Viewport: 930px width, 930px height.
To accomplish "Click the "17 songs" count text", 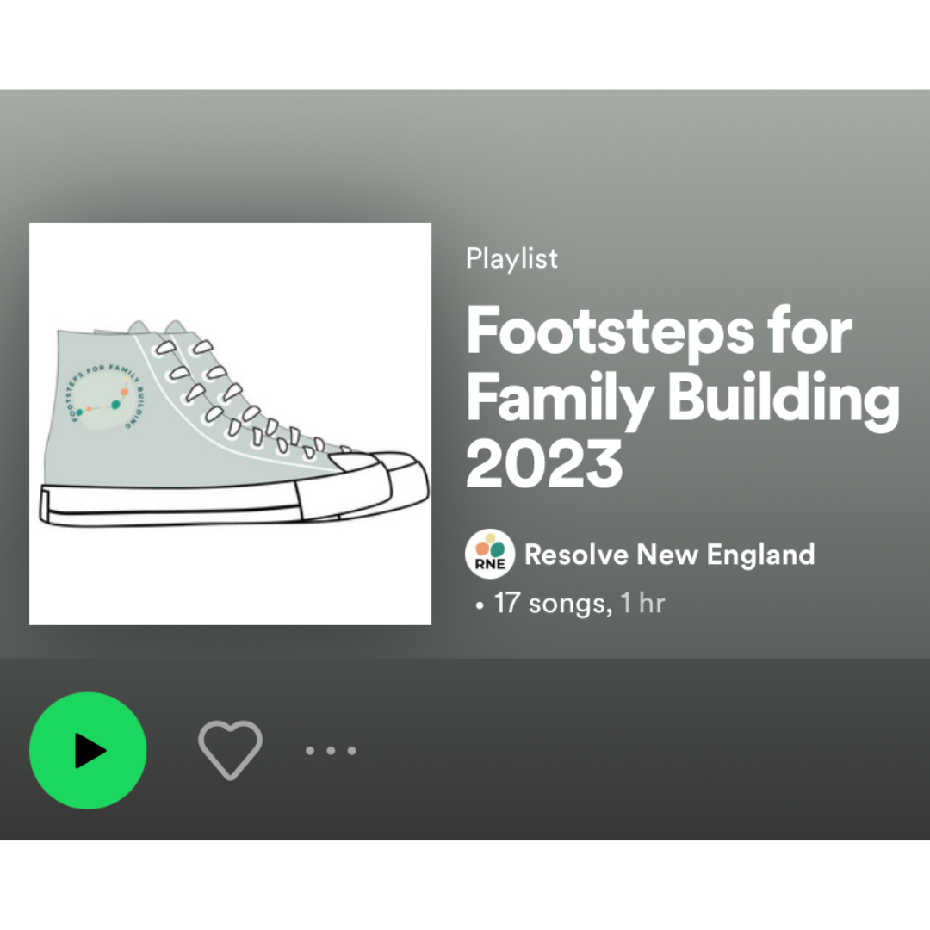I will [x=550, y=603].
